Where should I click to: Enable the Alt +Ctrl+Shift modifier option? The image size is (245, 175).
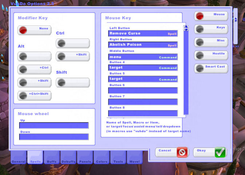(x=24, y=96)
